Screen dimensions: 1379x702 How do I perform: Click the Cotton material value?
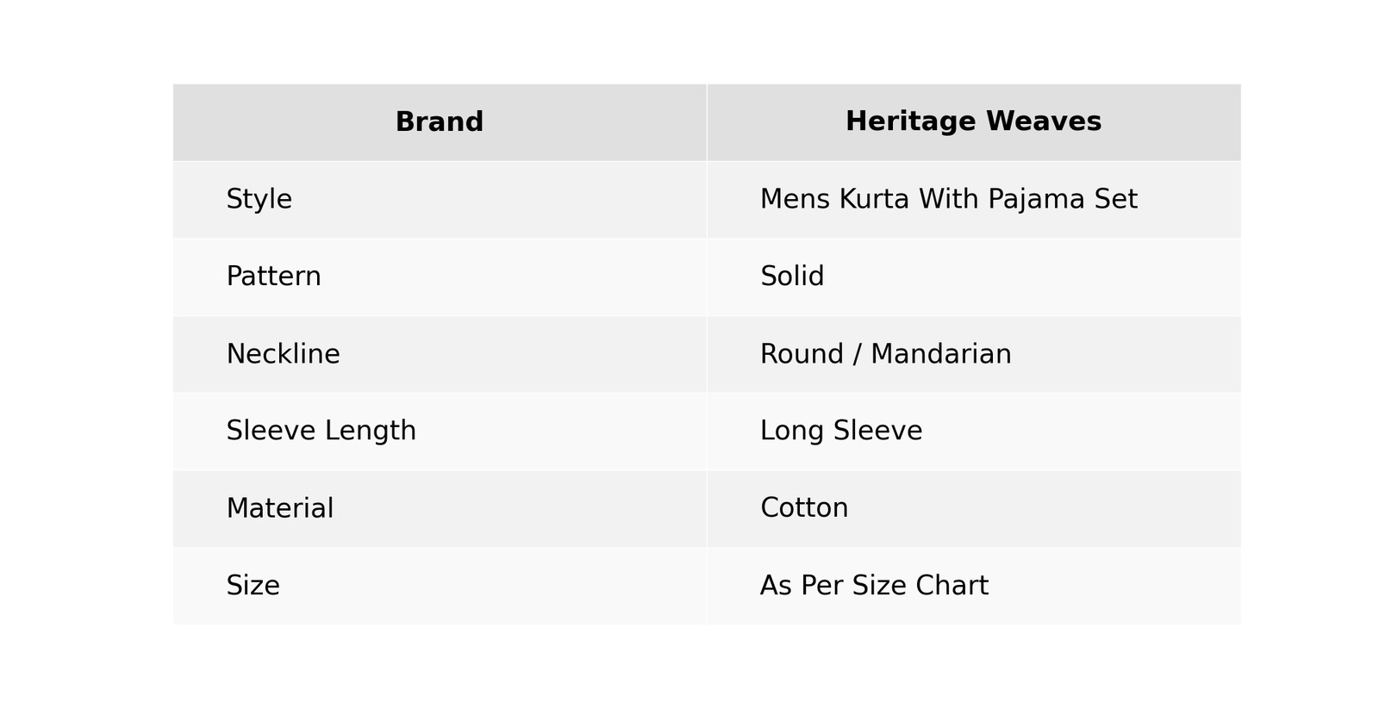coord(804,508)
